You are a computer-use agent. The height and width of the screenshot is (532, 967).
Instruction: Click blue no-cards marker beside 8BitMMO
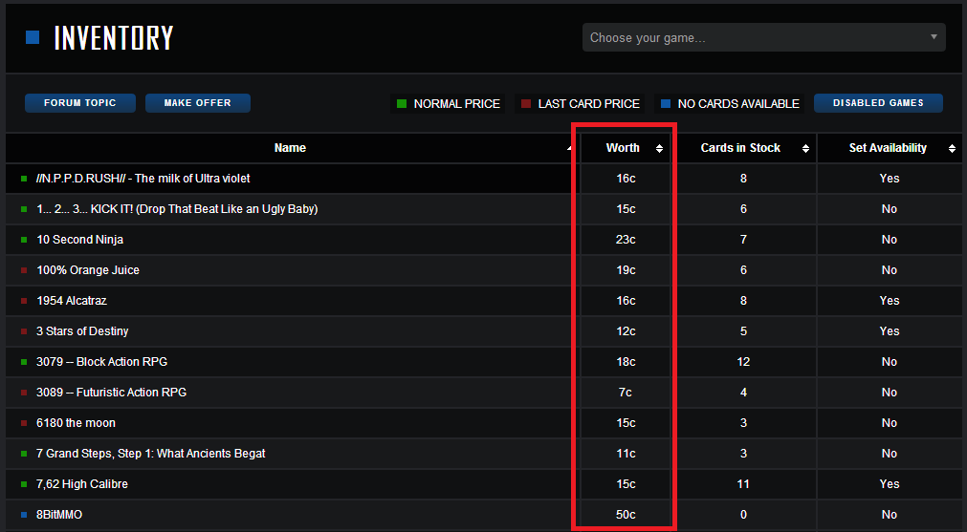[x=24, y=515]
